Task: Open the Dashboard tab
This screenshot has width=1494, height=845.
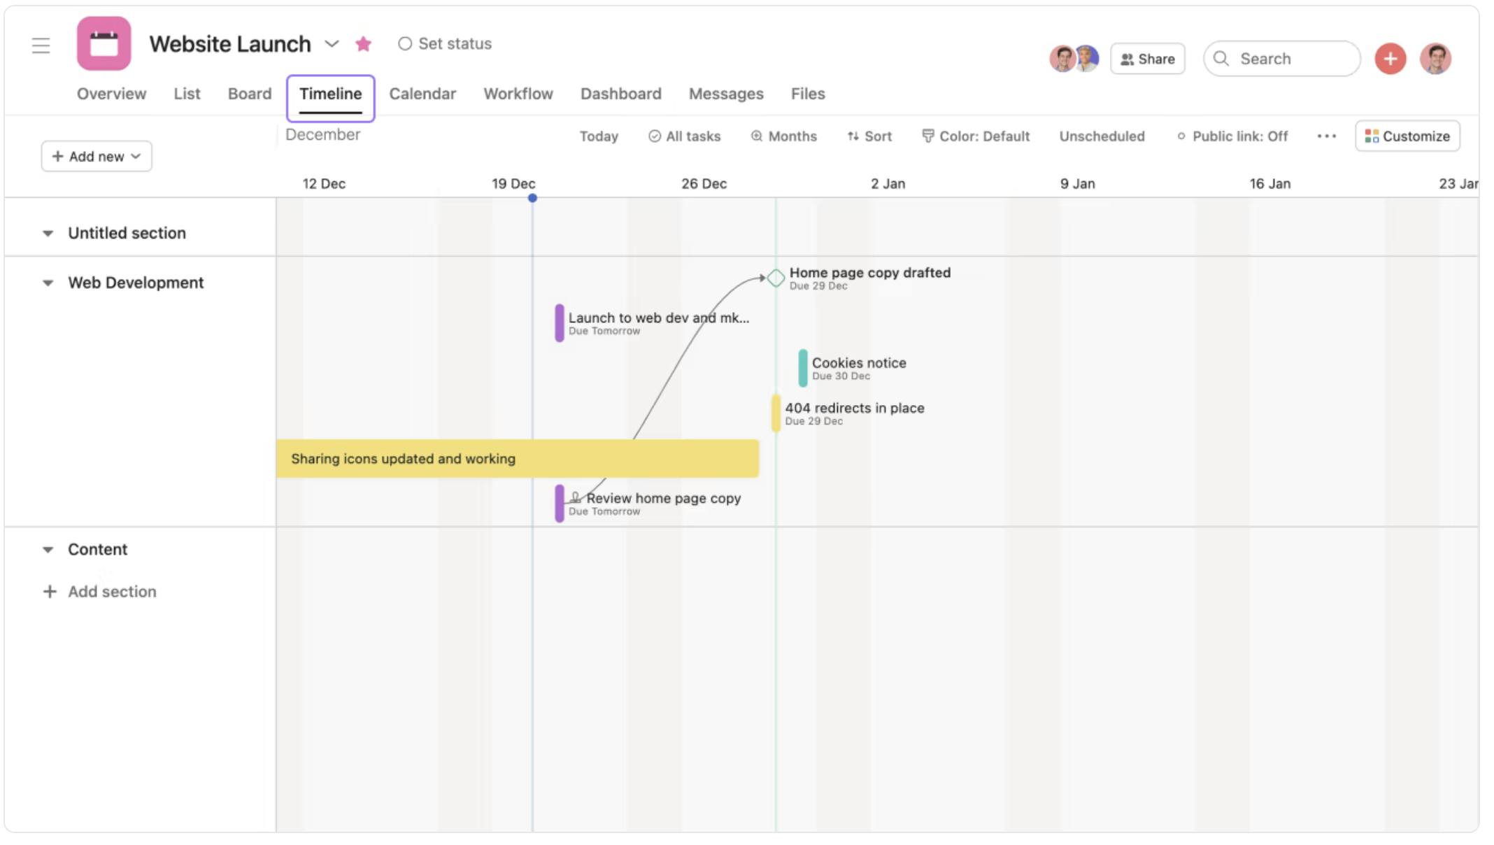Action: point(621,94)
